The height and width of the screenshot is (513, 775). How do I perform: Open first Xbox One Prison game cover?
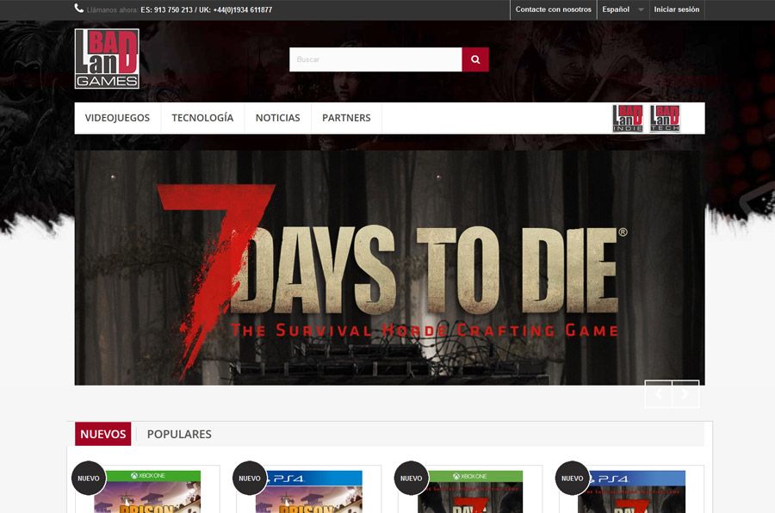point(147,491)
